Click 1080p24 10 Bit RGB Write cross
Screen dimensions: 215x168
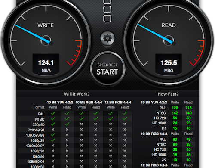coord(81,140)
